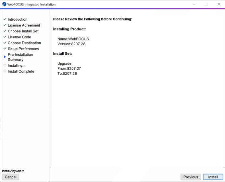Image resolution: width=225 pixels, height=182 pixels.
Task: Cancel the installation
Action: tap(10, 177)
